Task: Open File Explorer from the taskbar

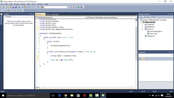Action: point(72,96)
